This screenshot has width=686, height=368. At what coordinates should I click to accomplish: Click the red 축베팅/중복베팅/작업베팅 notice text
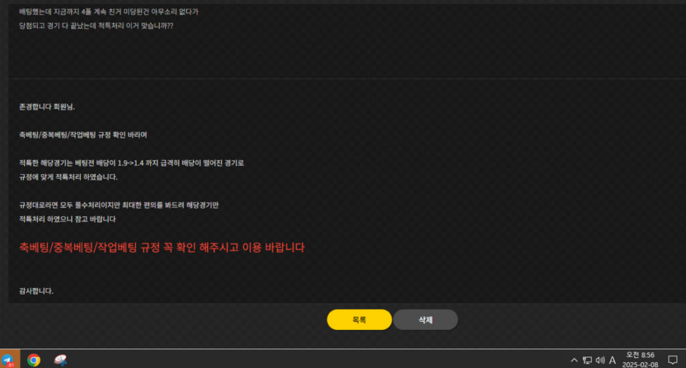pyautogui.click(x=162, y=248)
